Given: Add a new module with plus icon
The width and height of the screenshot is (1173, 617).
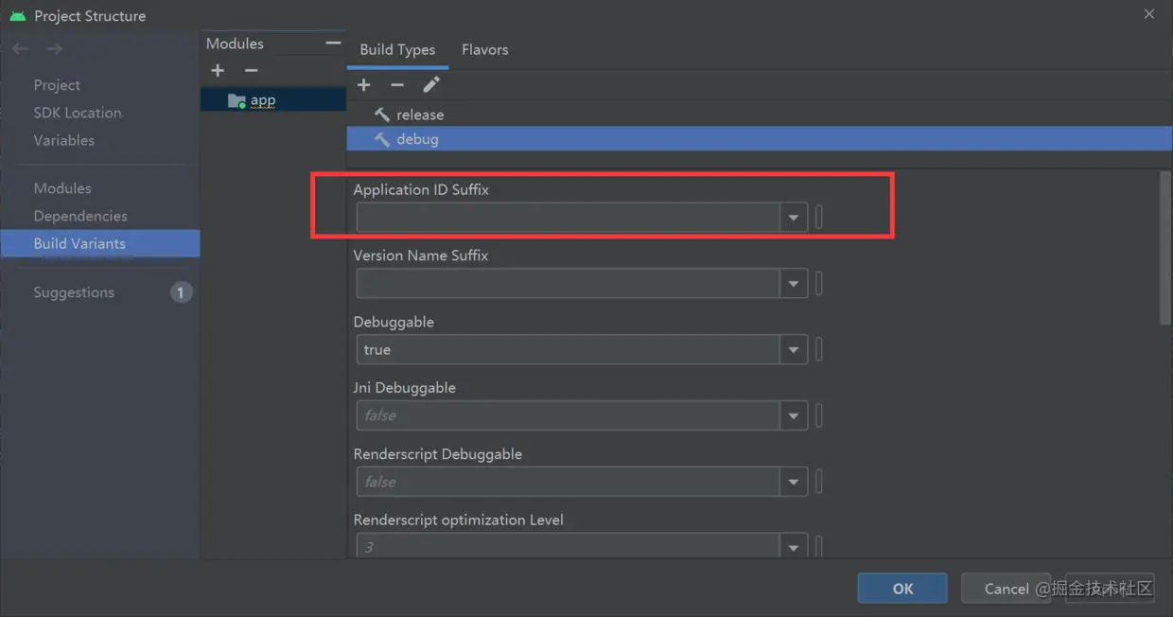Looking at the screenshot, I should 218,71.
